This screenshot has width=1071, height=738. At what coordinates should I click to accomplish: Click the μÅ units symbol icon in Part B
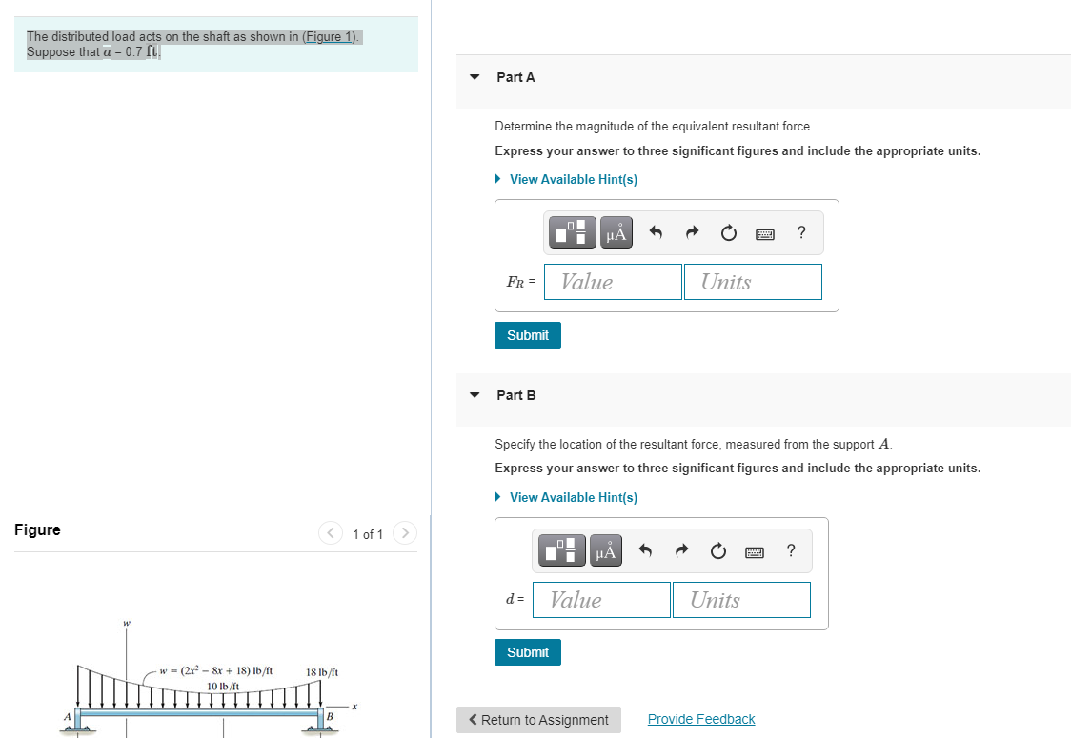(x=606, y=550)
